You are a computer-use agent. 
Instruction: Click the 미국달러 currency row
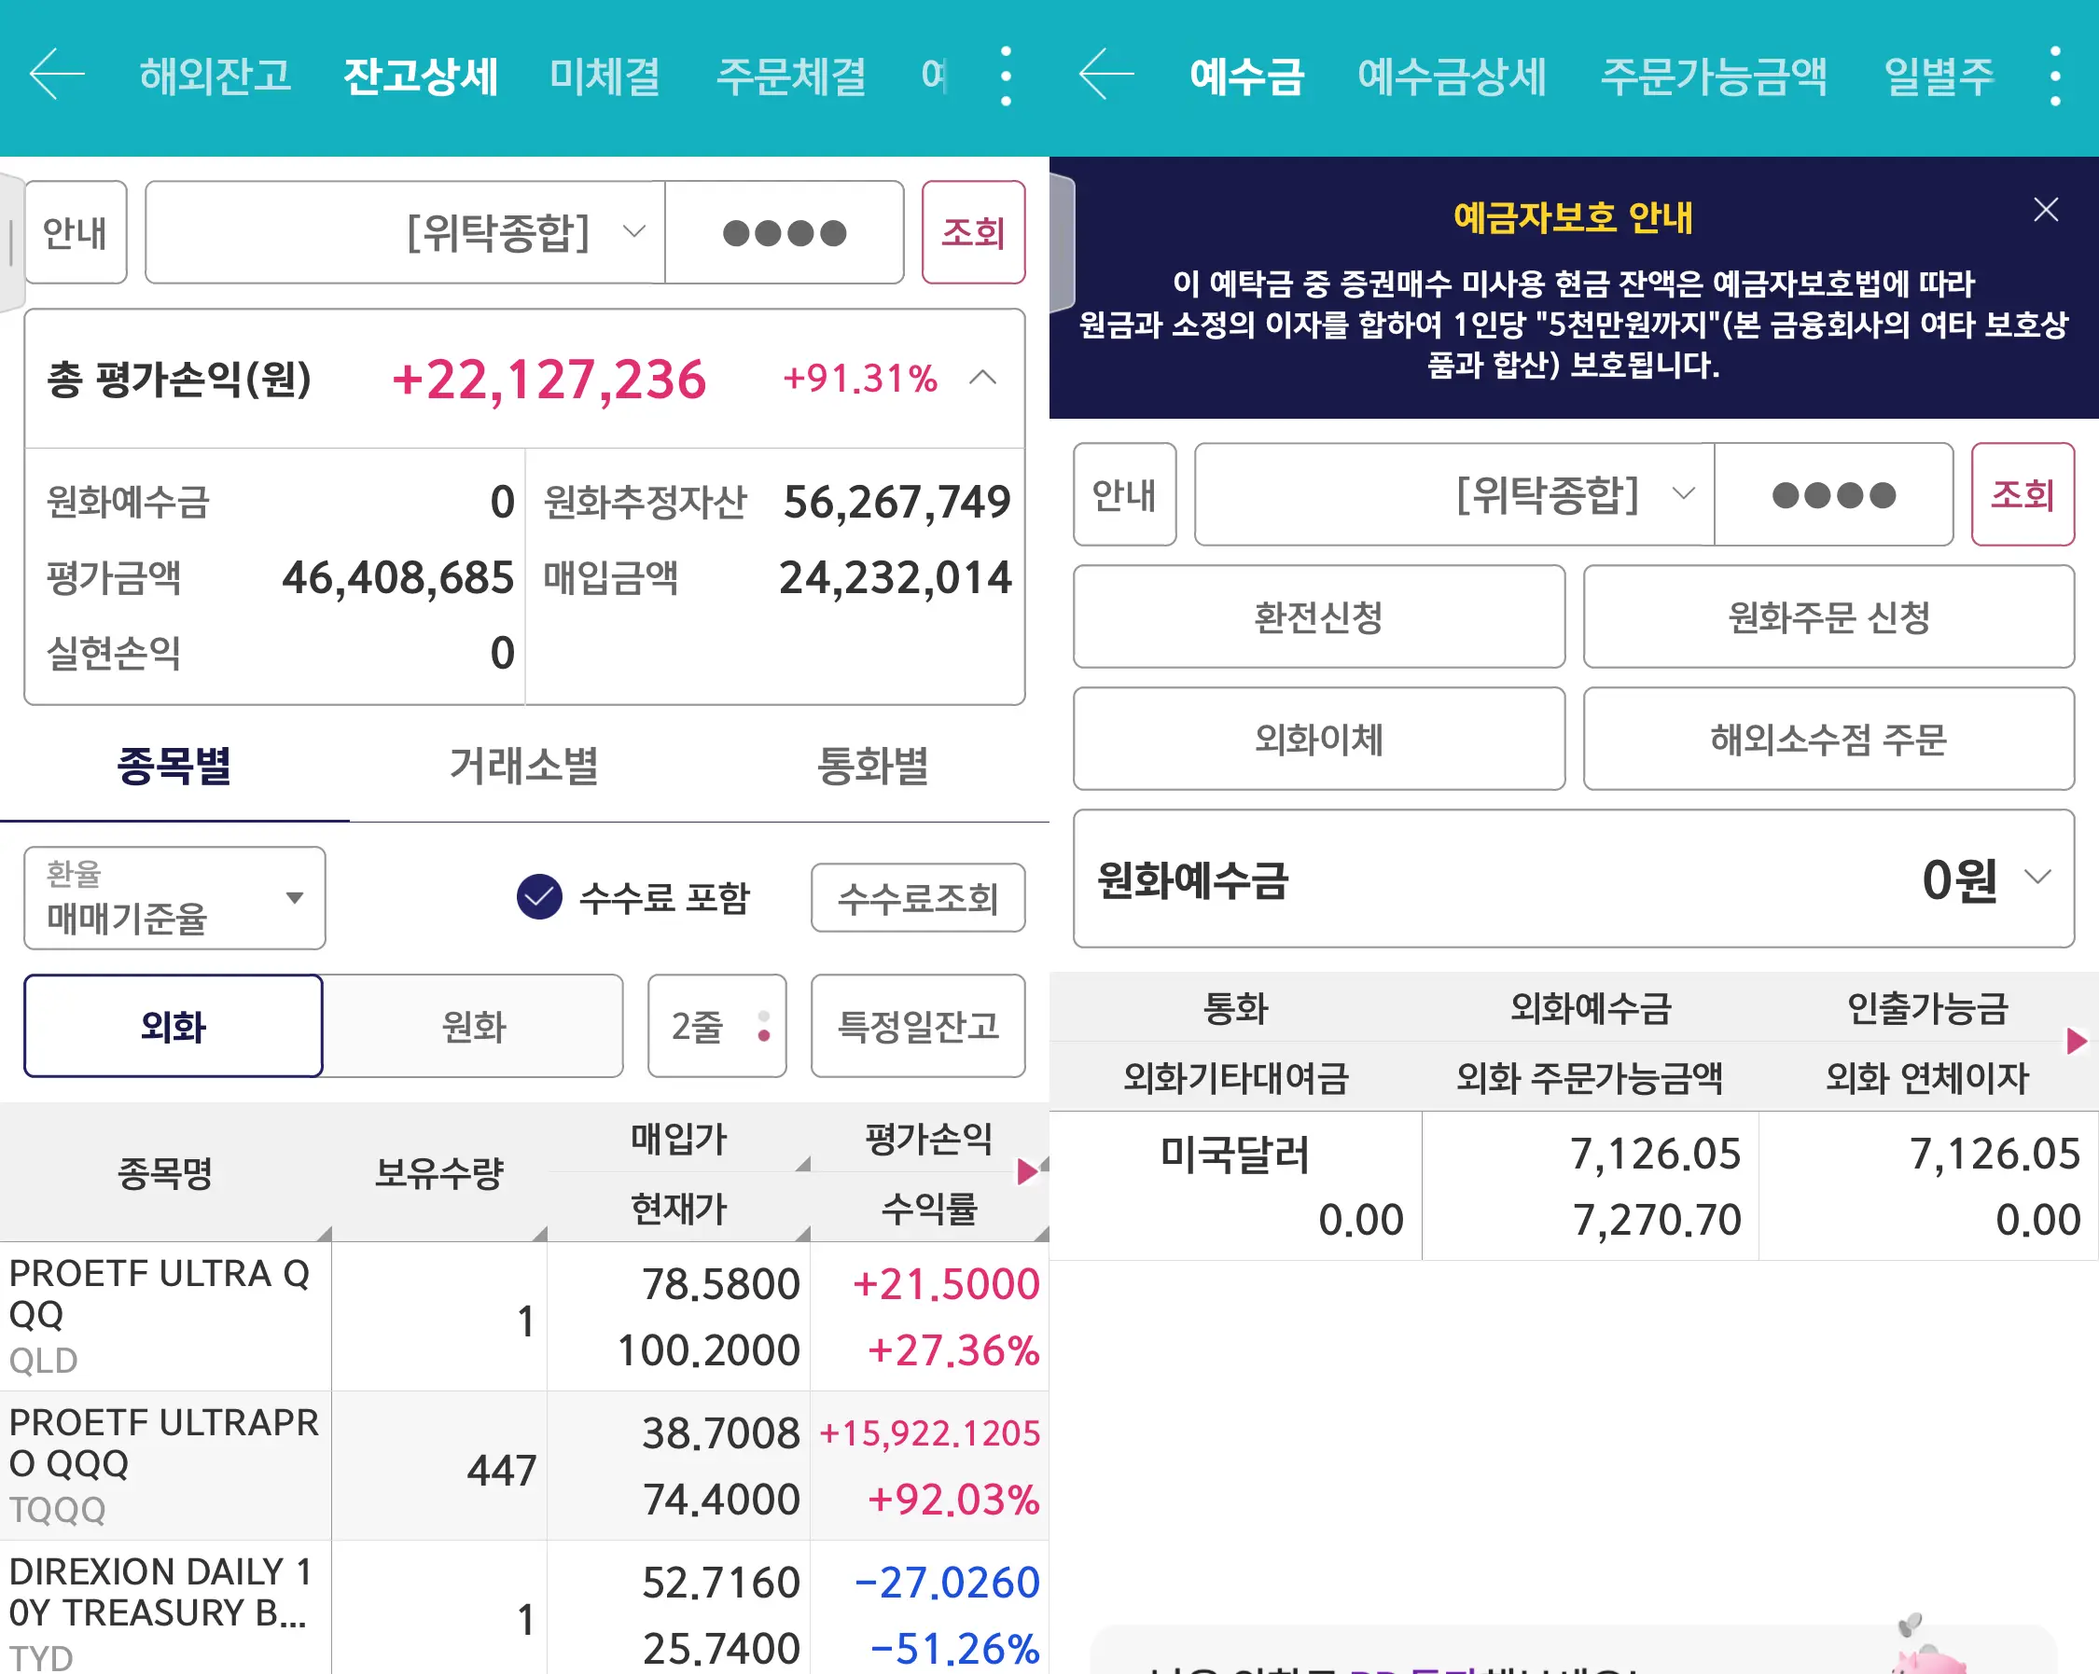1573,1185
